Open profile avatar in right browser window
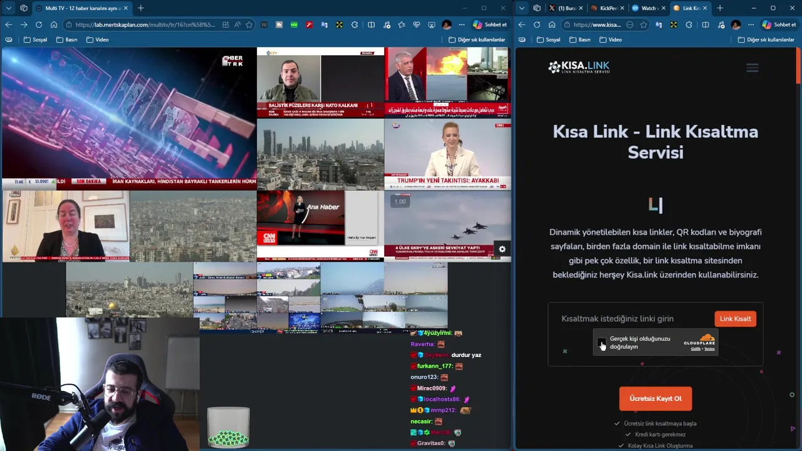This screenshot has width=802, height=451. click(x=736, y=24)
